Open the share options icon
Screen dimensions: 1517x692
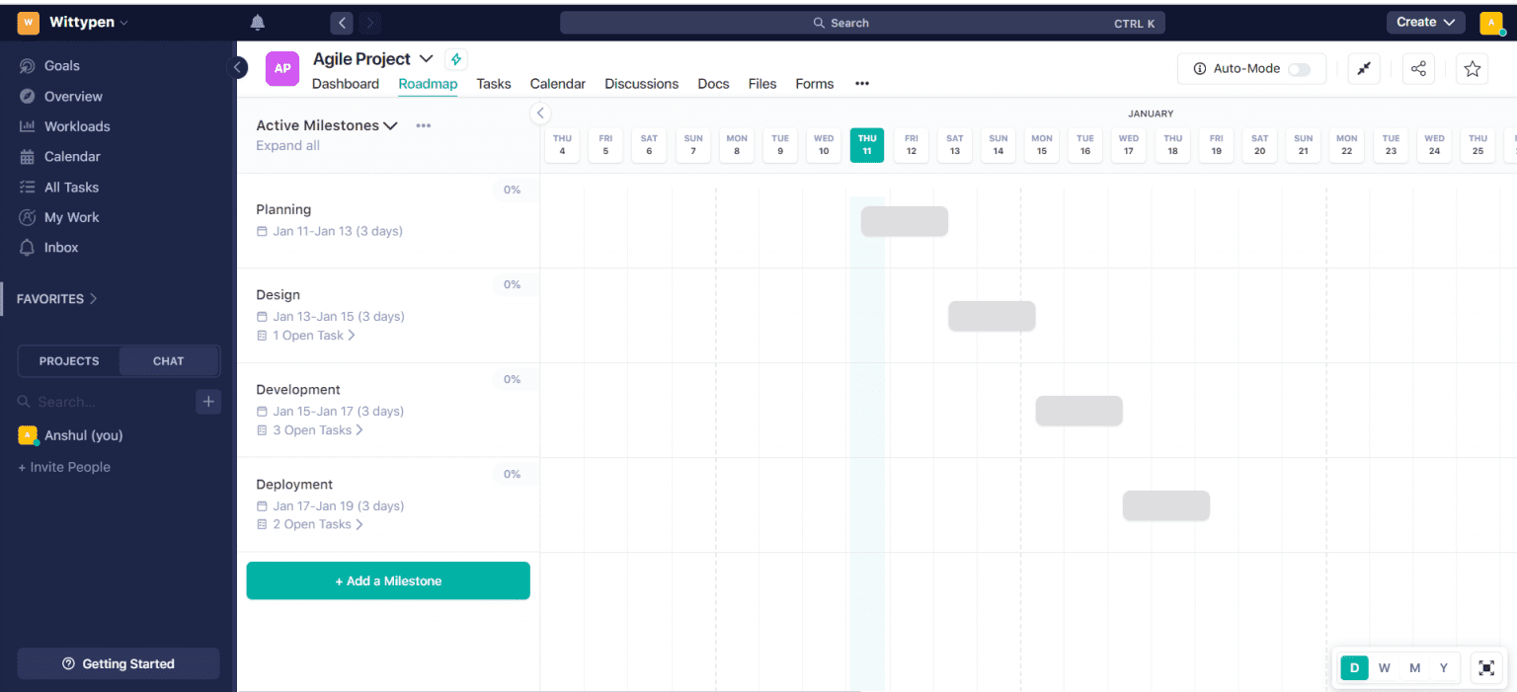pos(1418,68)
